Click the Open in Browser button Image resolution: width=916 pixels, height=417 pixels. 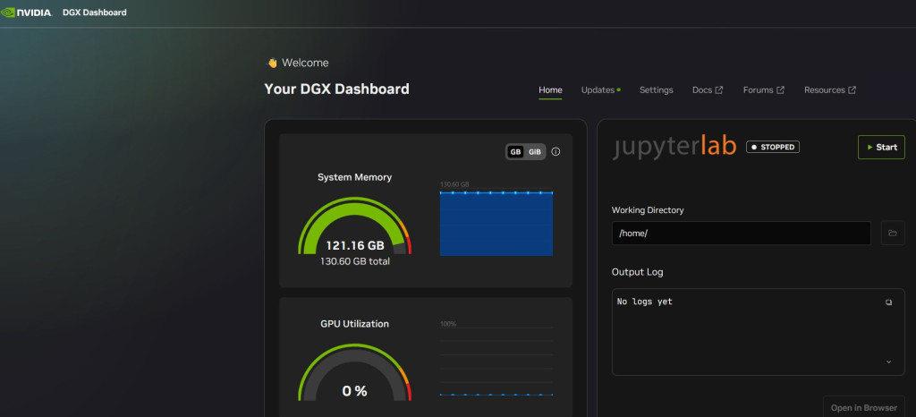(x=864, y=407)
